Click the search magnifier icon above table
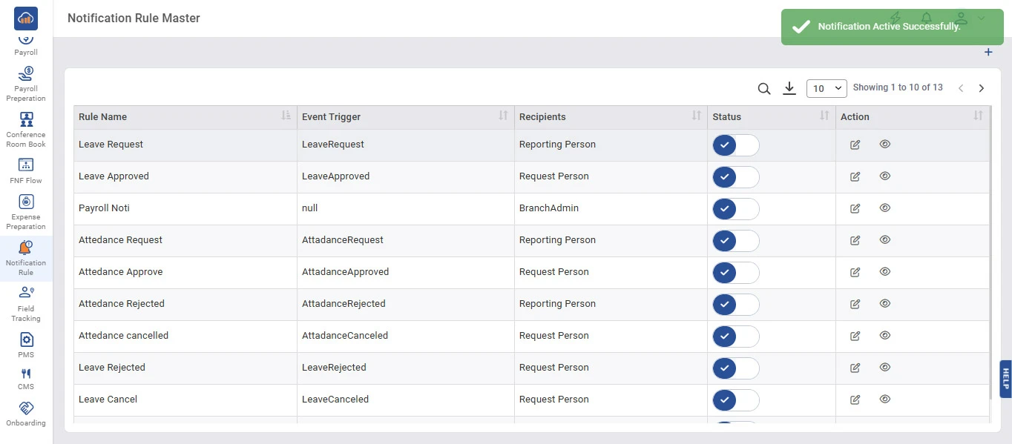The image size is (1012, 444). tap(763, 89)
